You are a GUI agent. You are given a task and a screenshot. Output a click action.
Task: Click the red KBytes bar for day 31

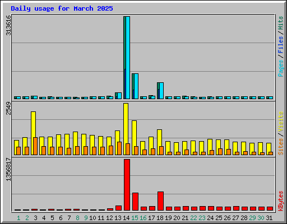(270, 208)
